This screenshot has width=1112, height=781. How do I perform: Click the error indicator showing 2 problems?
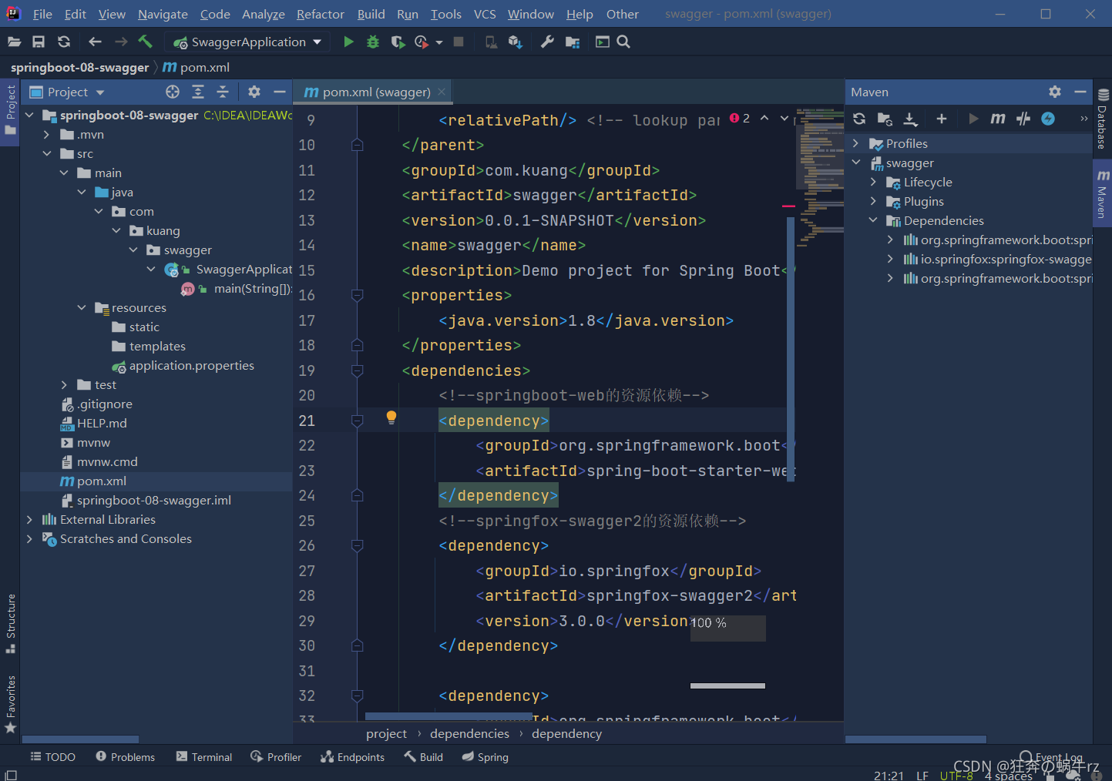(x=740, y=118)
